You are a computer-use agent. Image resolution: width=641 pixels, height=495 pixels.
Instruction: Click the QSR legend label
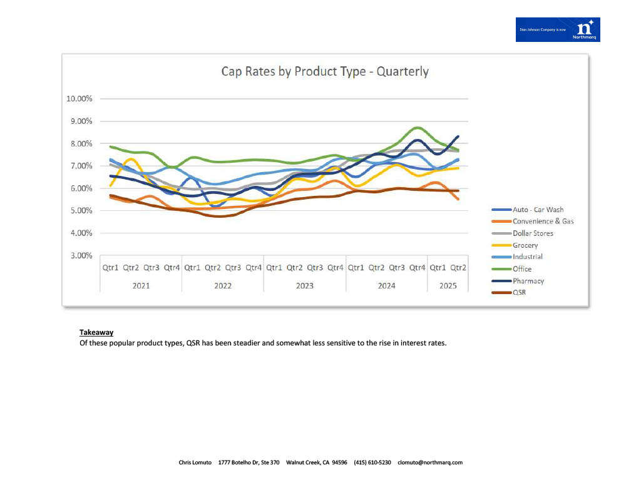click(519, 292)
